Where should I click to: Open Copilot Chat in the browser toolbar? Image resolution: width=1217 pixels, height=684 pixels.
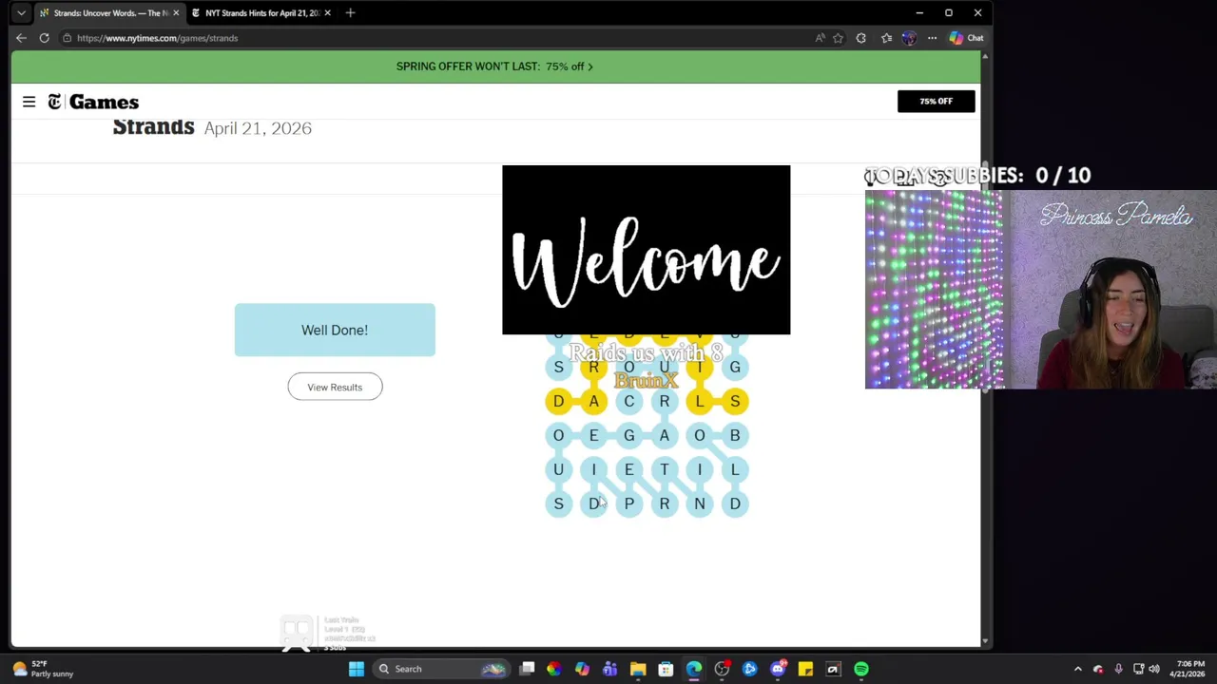point(967,38)
